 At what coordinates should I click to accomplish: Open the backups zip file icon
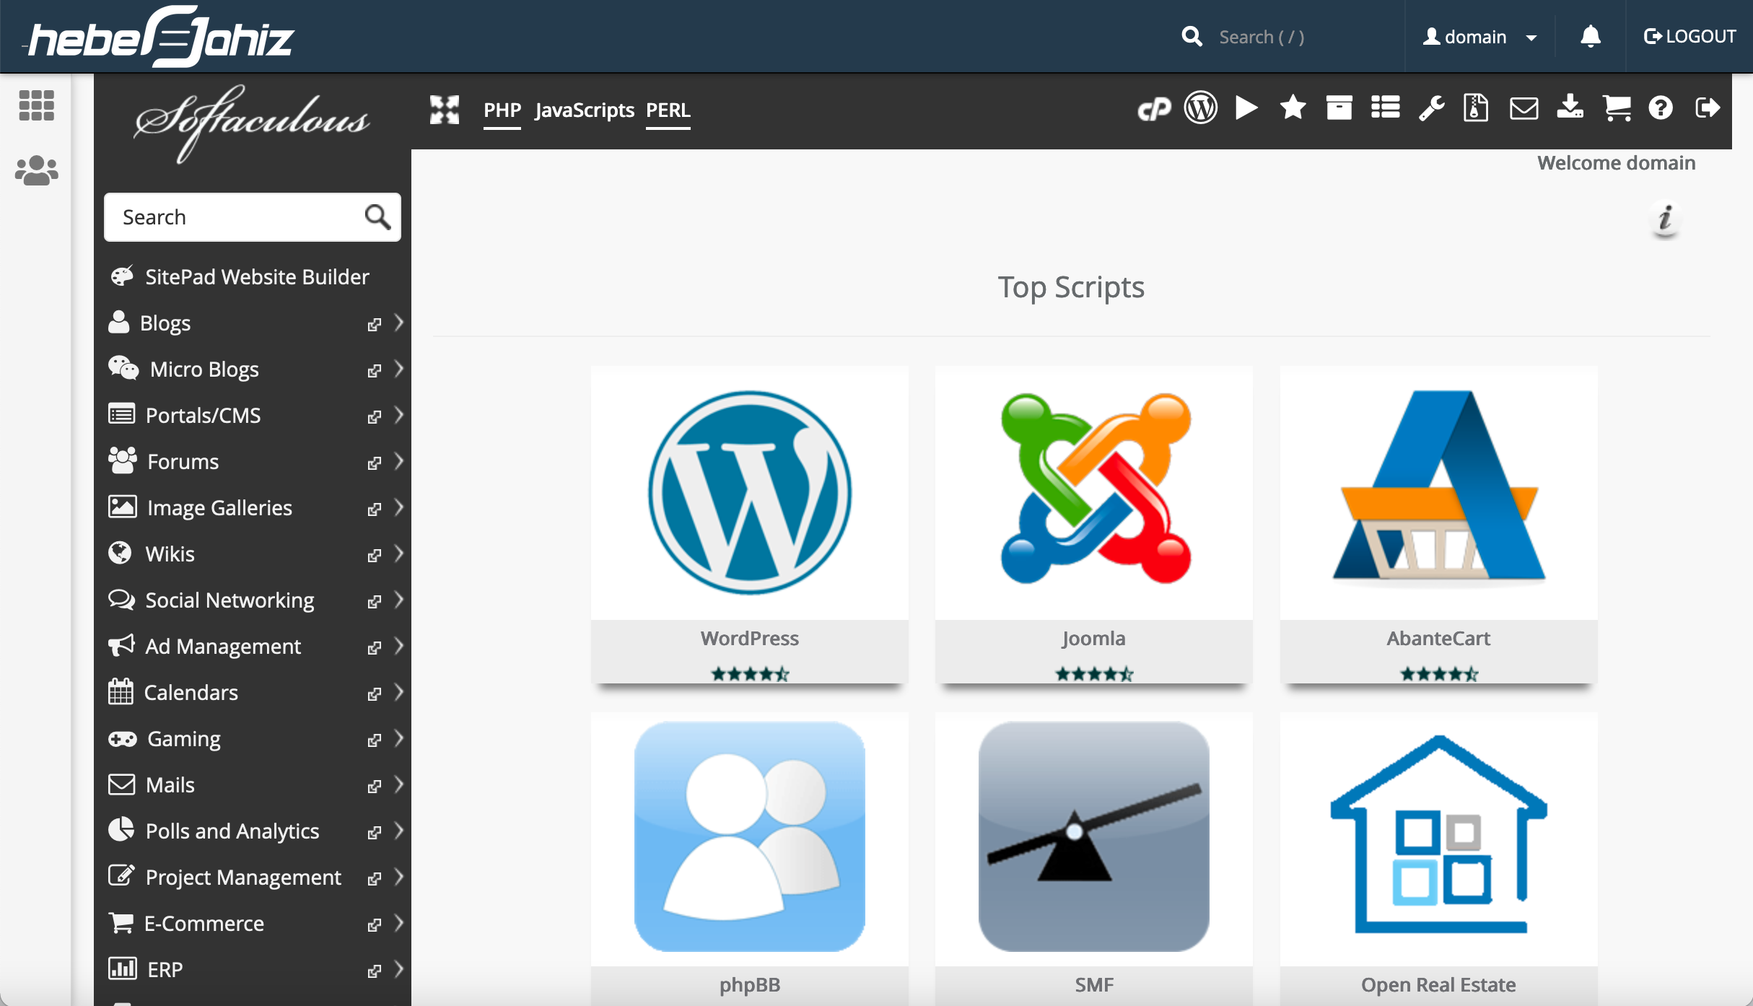pyautogui.click(x=1476, y=108)
